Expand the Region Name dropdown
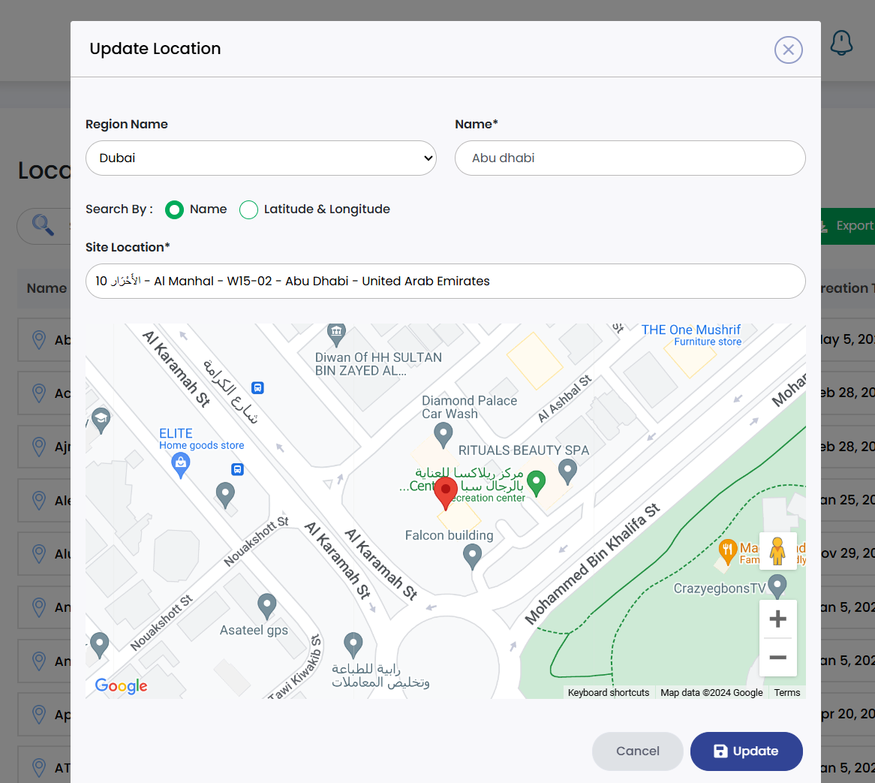 pyautogui.click(x=260, y=158)
